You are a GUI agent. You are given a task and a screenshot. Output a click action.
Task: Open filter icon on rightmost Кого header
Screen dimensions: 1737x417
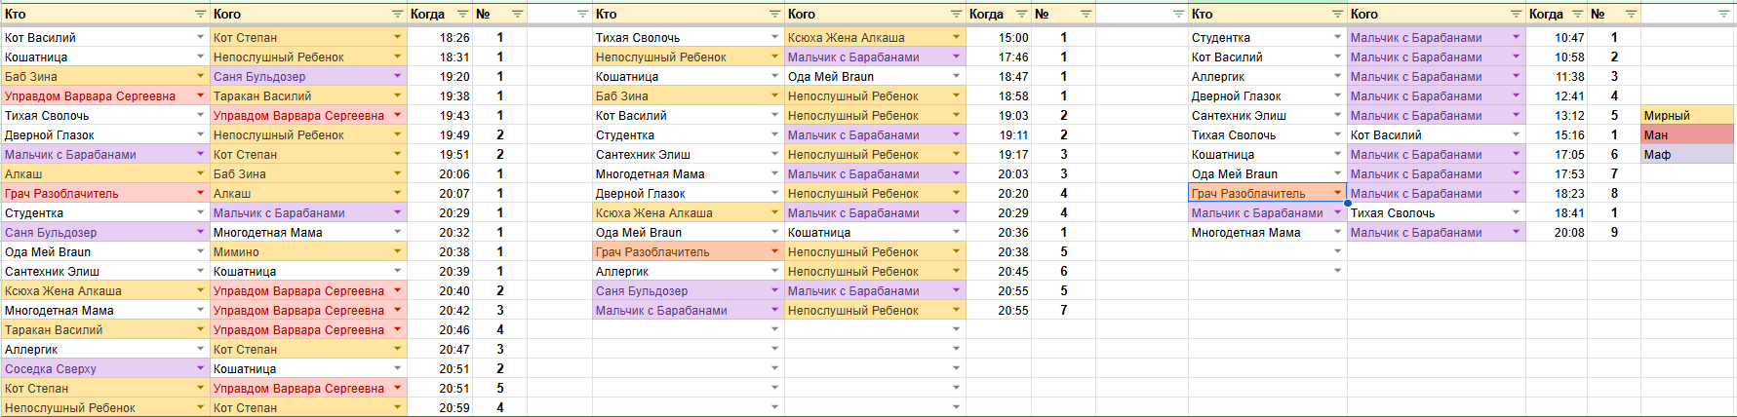click(x=1516, y=14)
